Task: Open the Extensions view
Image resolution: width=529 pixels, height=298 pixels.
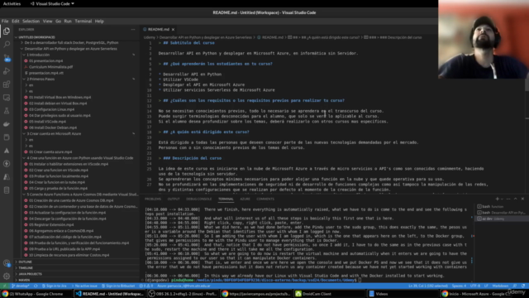Action: (x=7, y=84)
